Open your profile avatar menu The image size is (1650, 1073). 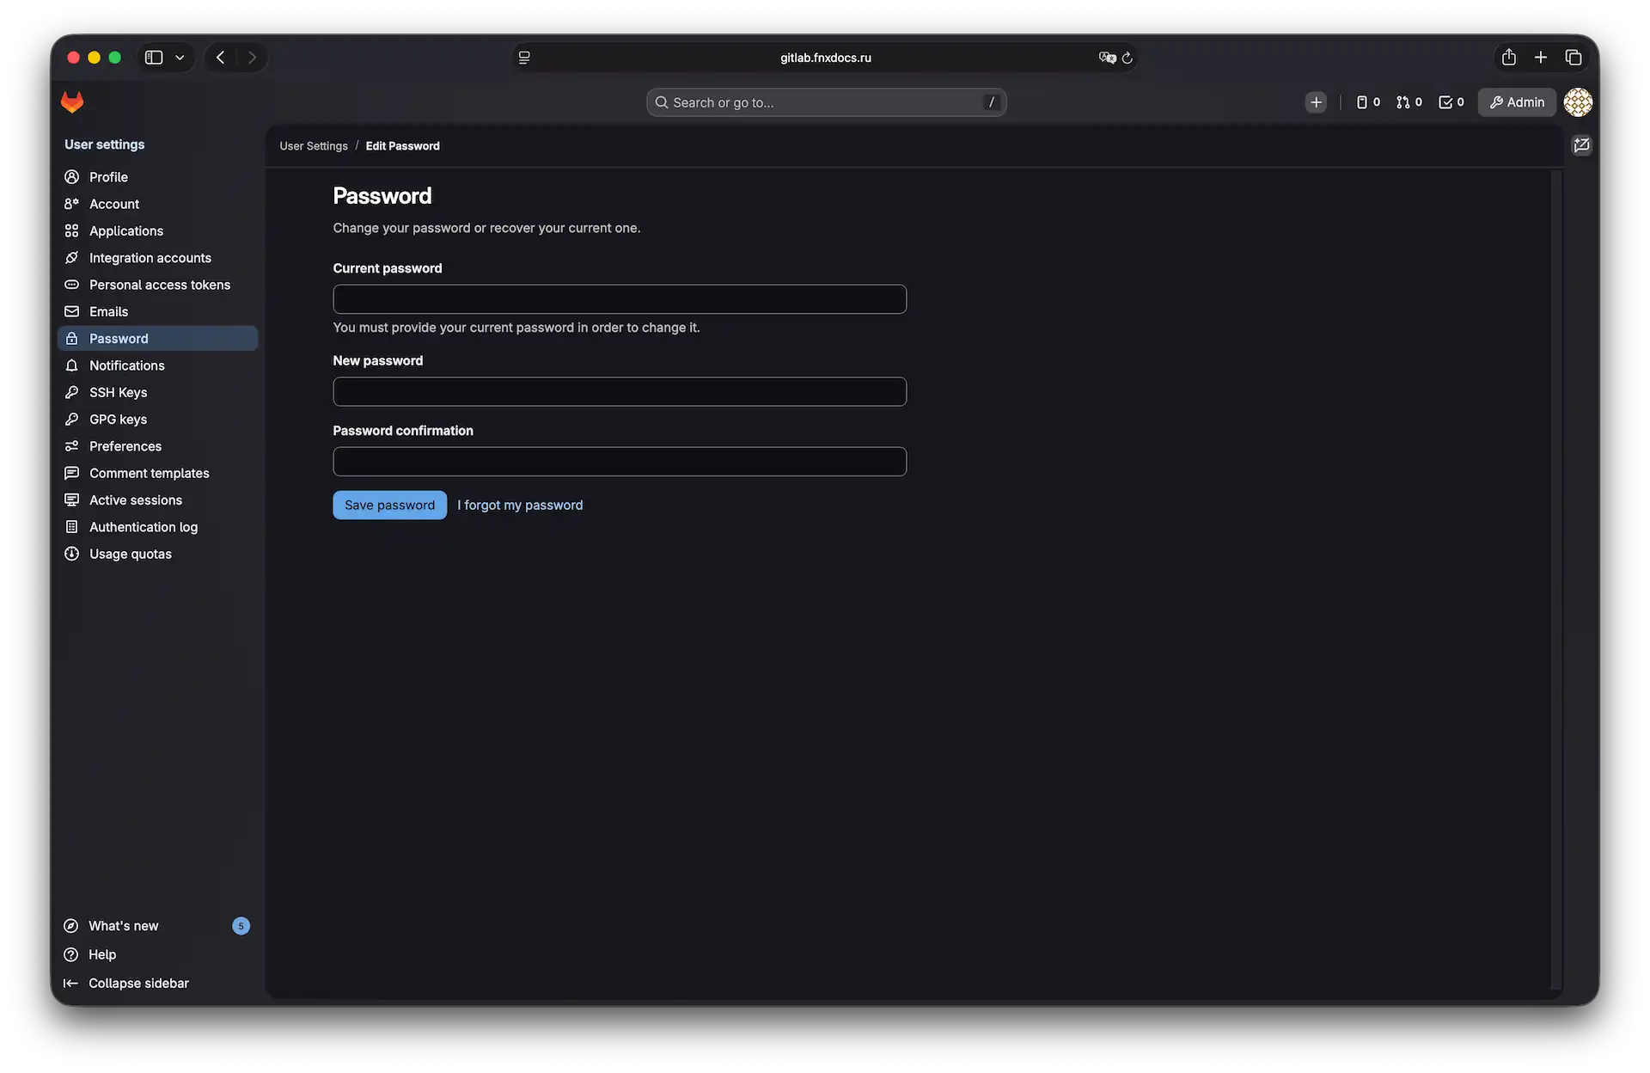(x=1578, y=102)
